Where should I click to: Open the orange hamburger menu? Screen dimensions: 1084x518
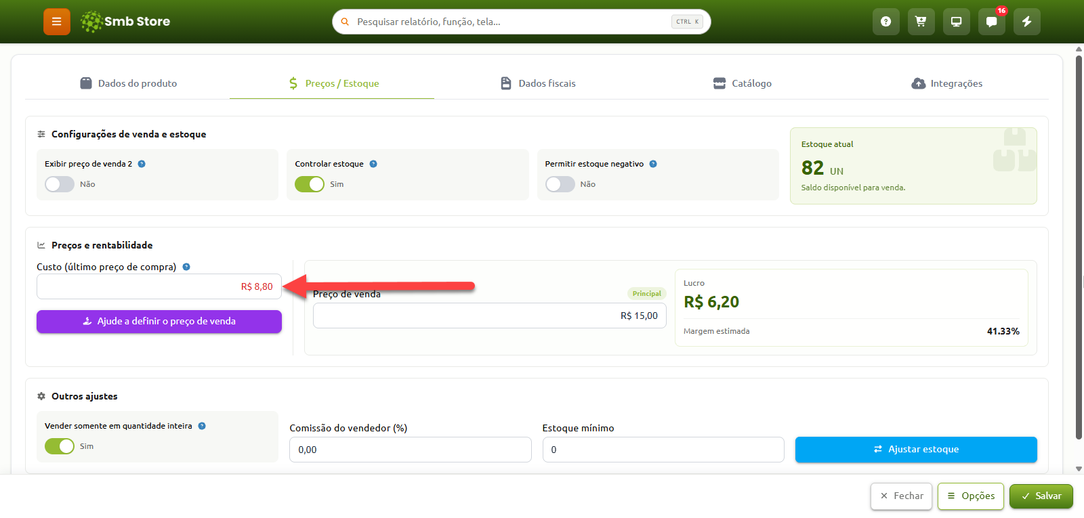point(57,22)
